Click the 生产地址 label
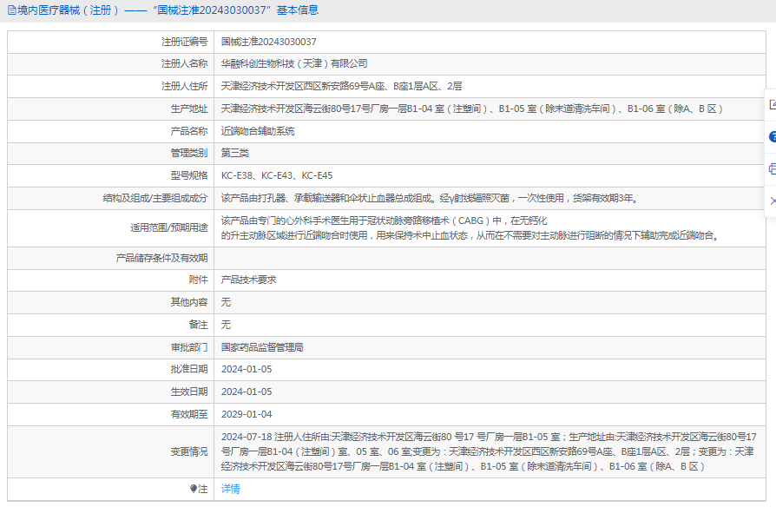Screen dimensions: 776x507 [189, 109]
